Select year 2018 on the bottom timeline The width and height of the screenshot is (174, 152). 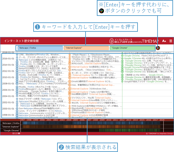coord(162,120)
